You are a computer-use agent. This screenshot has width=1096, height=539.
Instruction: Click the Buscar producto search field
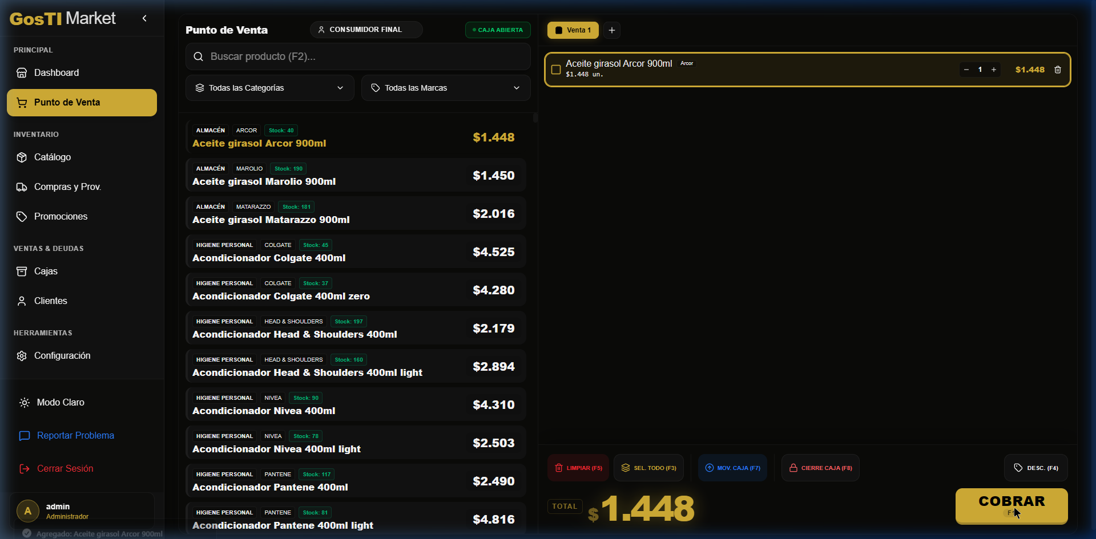358,56
